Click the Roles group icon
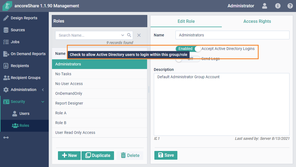Image resolution: width=296 pixels, height=167 pixels. (15, 125)
